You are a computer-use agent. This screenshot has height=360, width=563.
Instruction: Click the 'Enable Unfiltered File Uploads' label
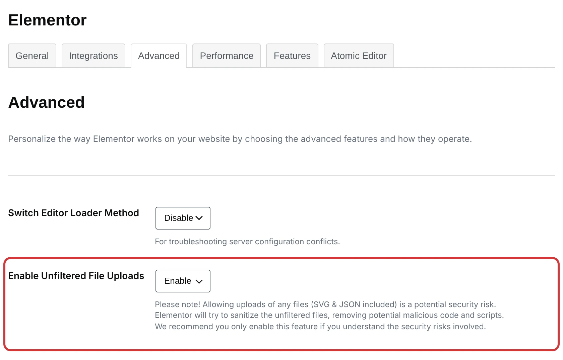point(76,276)
